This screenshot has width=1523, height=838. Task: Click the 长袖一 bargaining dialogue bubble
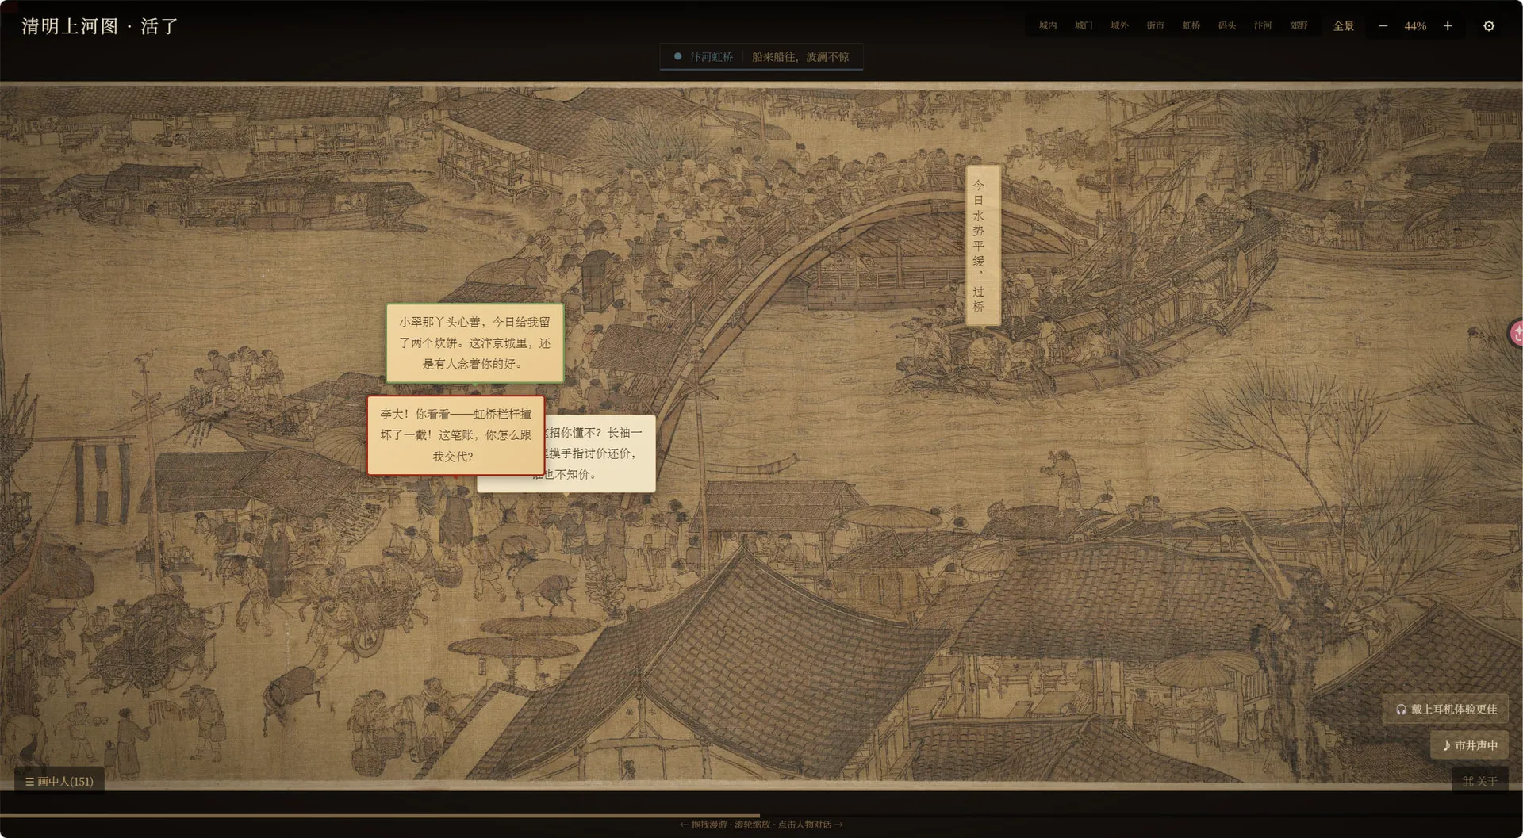(x=600, y=453)
